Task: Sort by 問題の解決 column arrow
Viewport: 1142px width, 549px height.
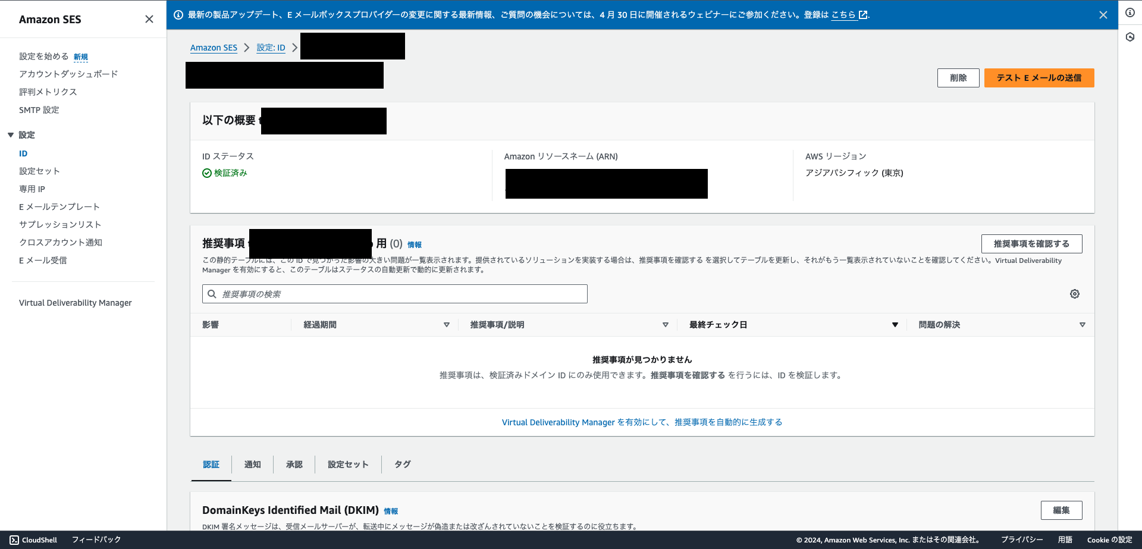Action: coord(1083,325)
